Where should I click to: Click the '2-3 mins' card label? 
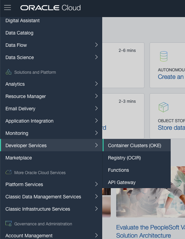pos(127,101)
